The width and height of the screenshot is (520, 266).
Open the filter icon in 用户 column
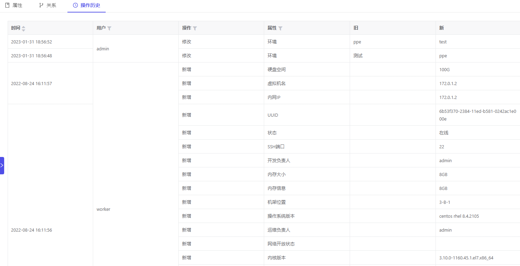point(109,28)
